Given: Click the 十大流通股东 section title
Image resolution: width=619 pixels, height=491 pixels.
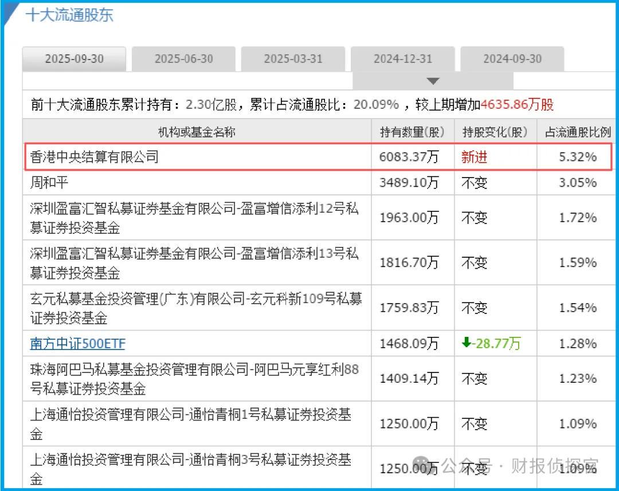Looking at the screenshot, I should [69, 15].
